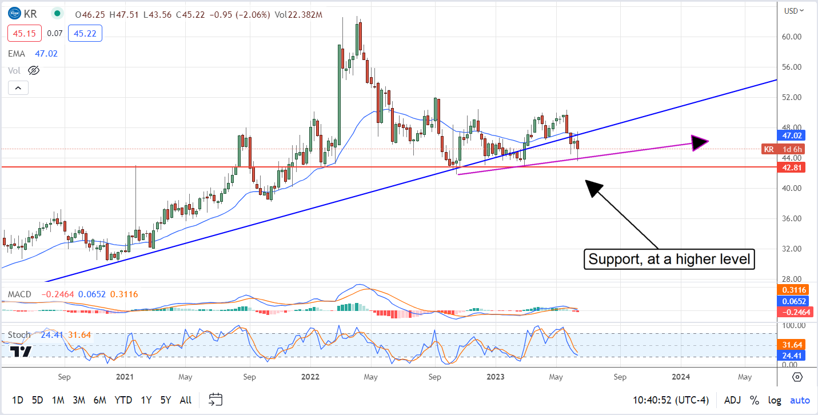Click the 45.15 sell price button
The width and height of the screenshot is (818, 415).
click(24, 33)
